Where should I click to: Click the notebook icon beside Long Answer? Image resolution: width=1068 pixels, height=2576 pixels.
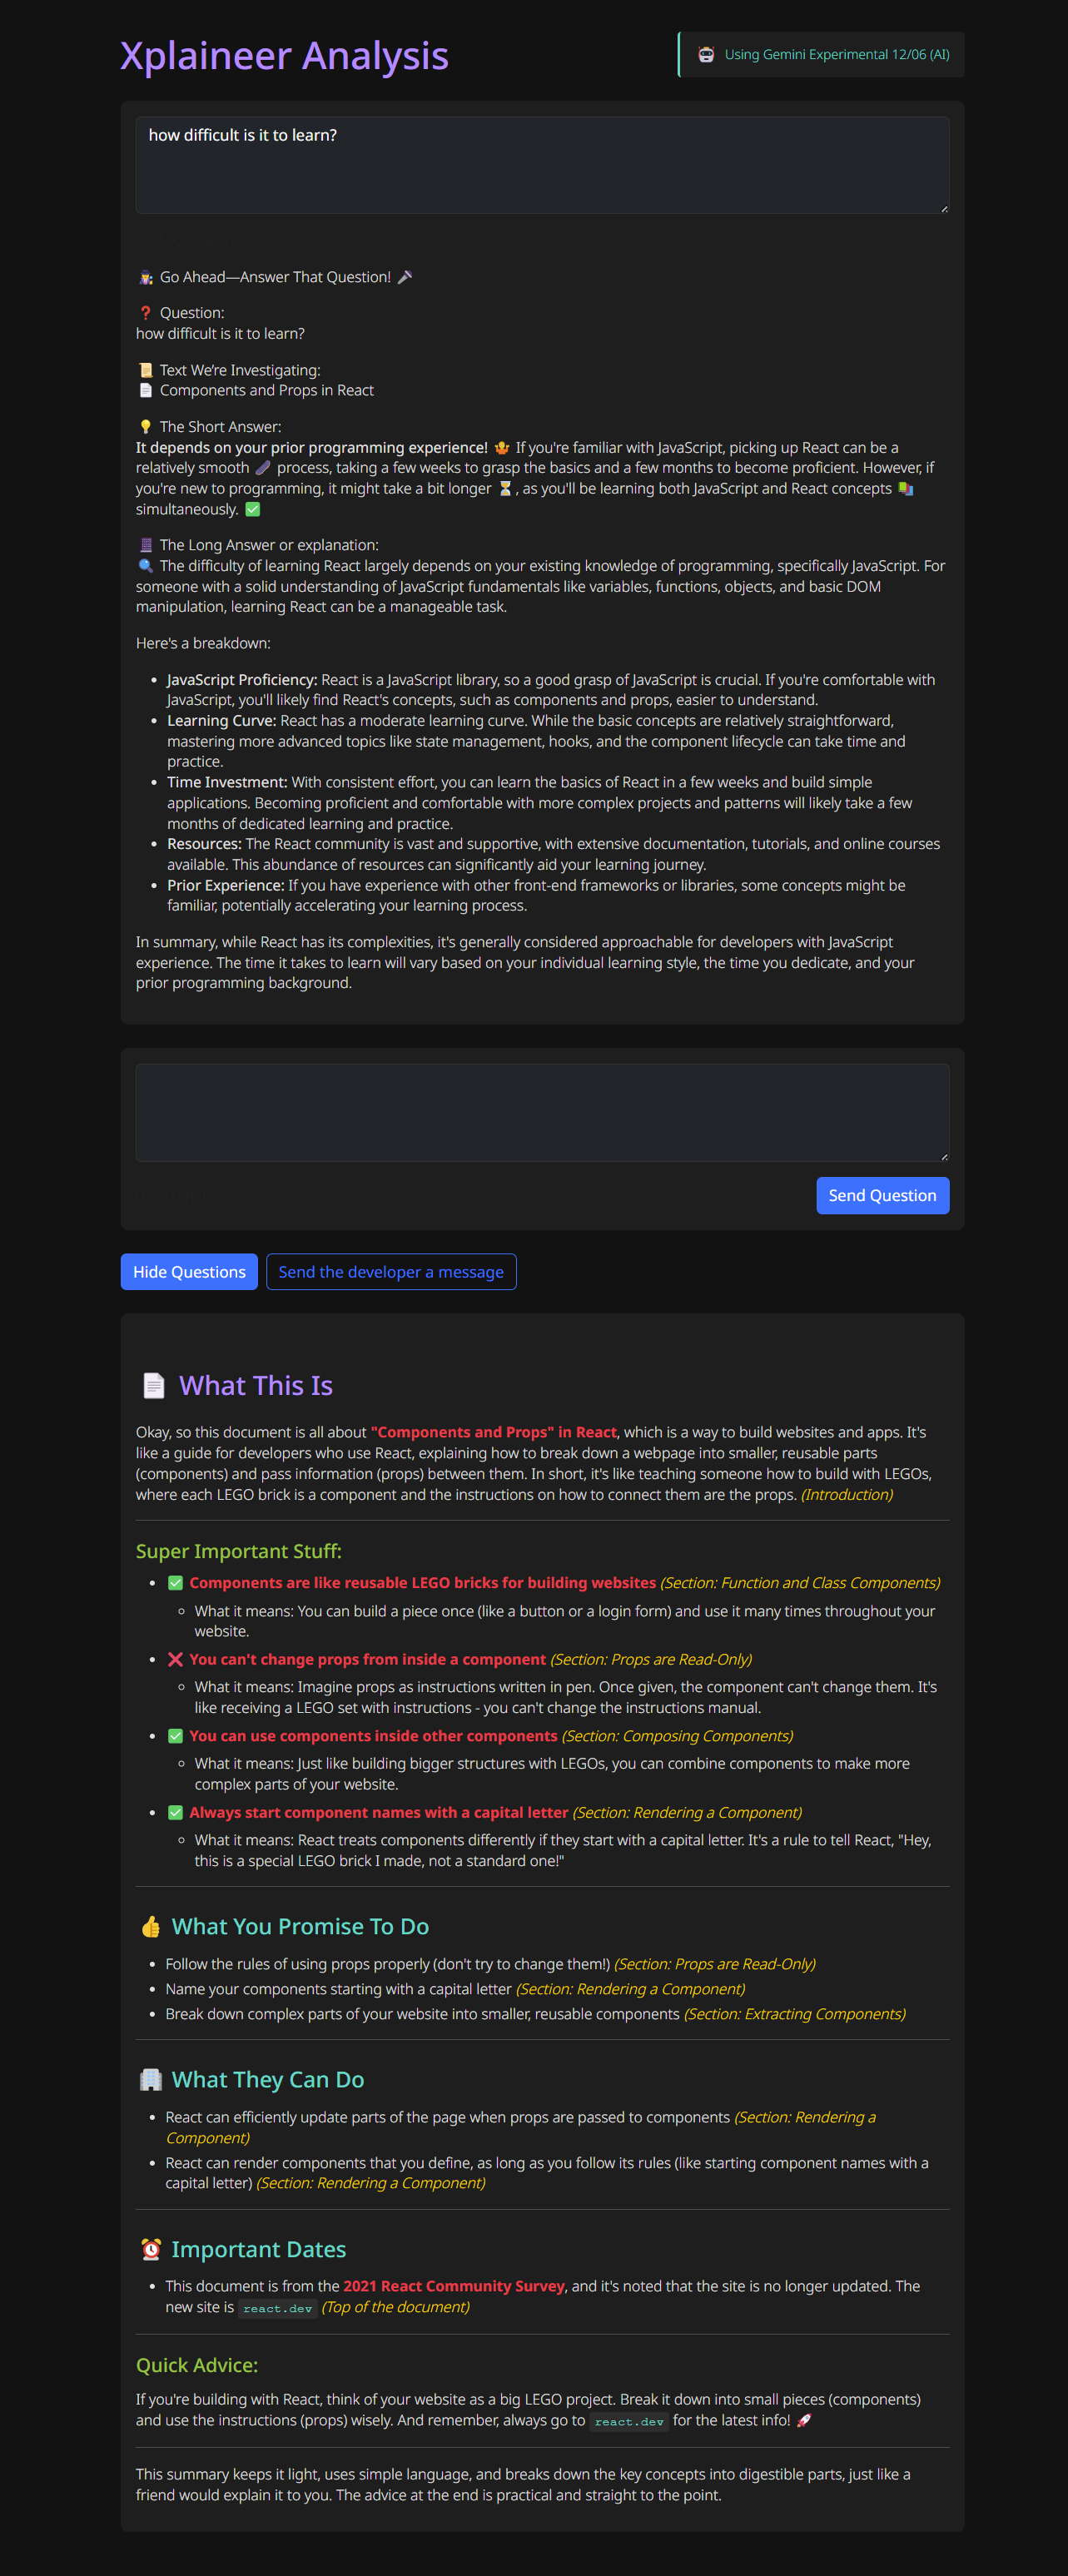pyautogui.click(x=145, y=545)
